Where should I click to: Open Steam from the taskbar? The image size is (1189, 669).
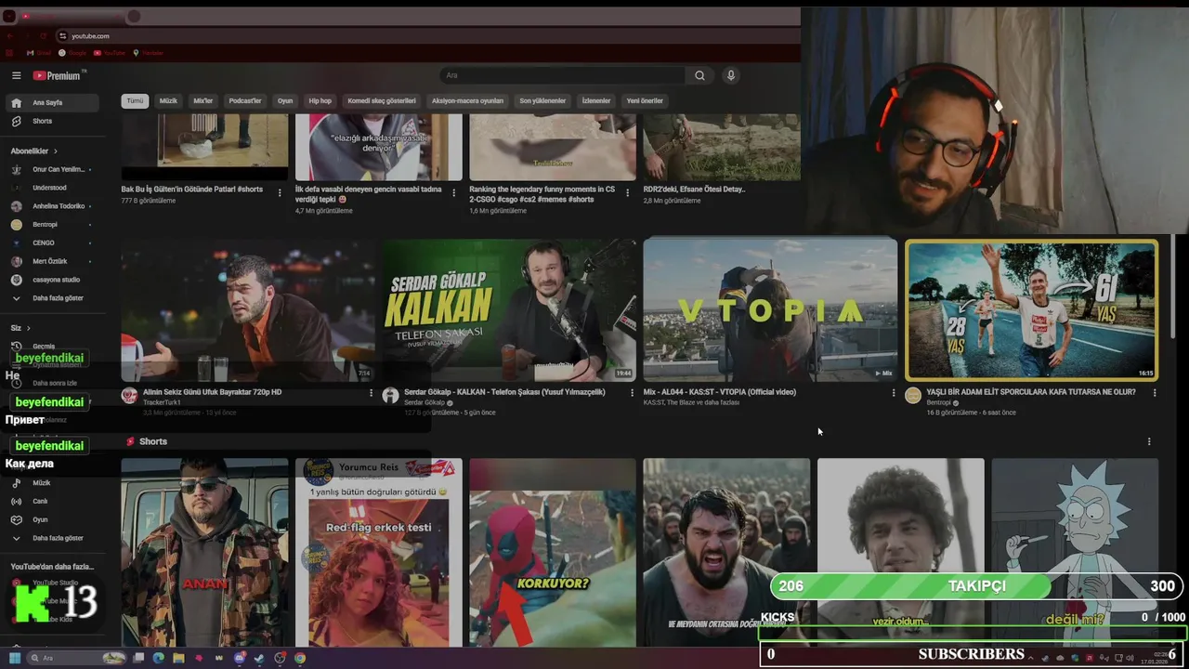click(x=259, y=658)
